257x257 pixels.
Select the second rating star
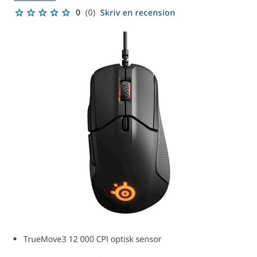click(31, 13)
